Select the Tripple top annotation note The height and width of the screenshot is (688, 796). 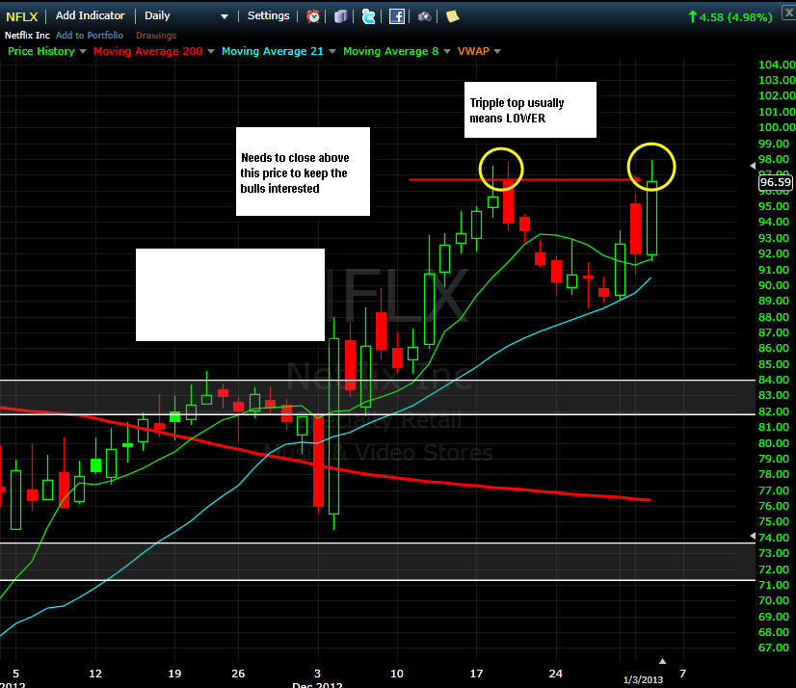pos(530,110)
